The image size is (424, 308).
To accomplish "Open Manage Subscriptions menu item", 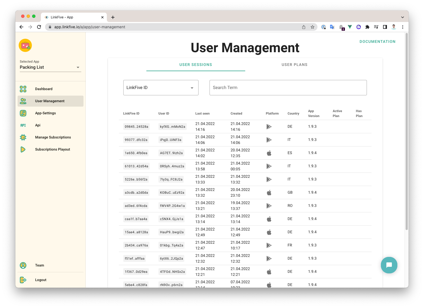I will pos(51,137).
